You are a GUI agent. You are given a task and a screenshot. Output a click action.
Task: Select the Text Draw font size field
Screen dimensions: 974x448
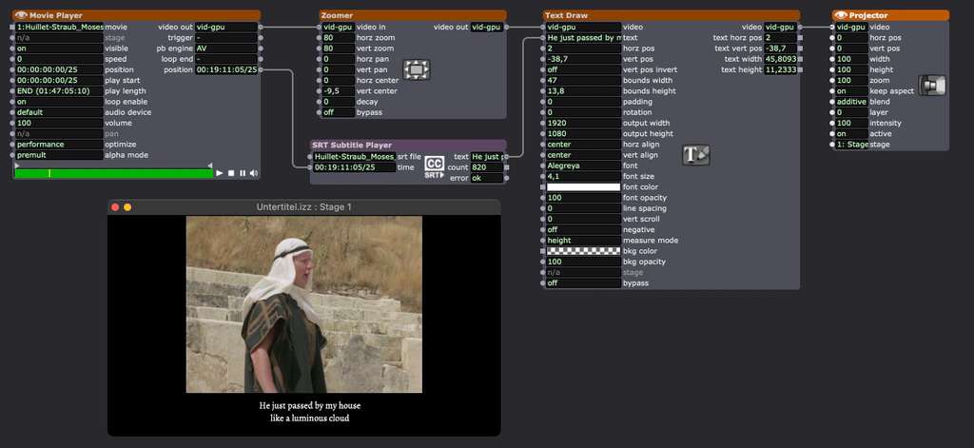[x=583, y=177]
